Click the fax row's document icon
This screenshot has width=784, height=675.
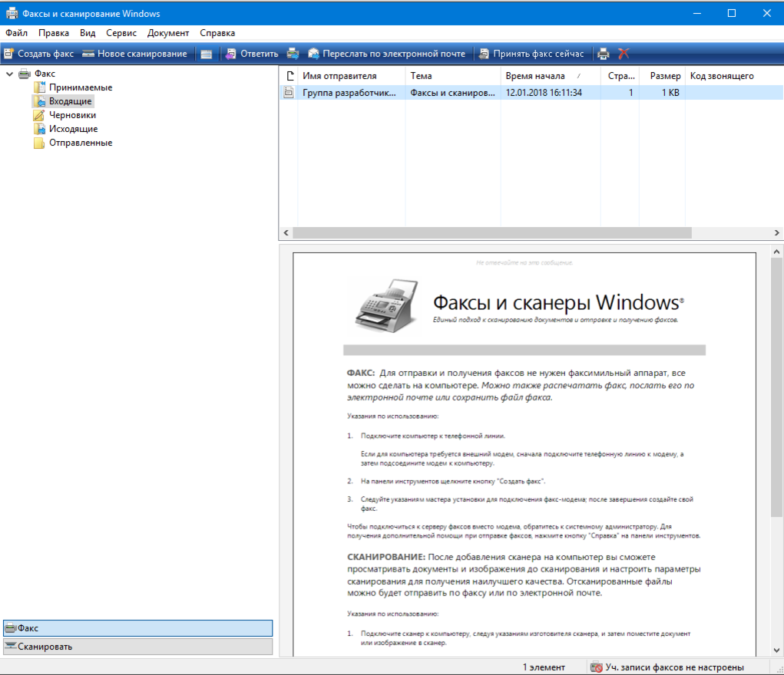(x=289, y=93)
